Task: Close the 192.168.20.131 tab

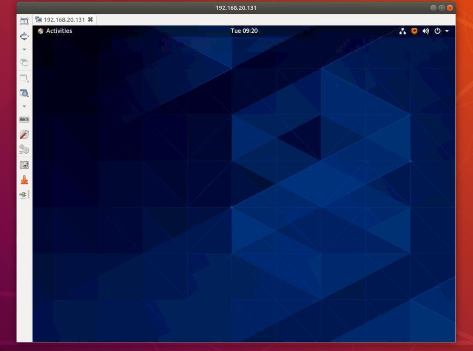Action: 90,19
